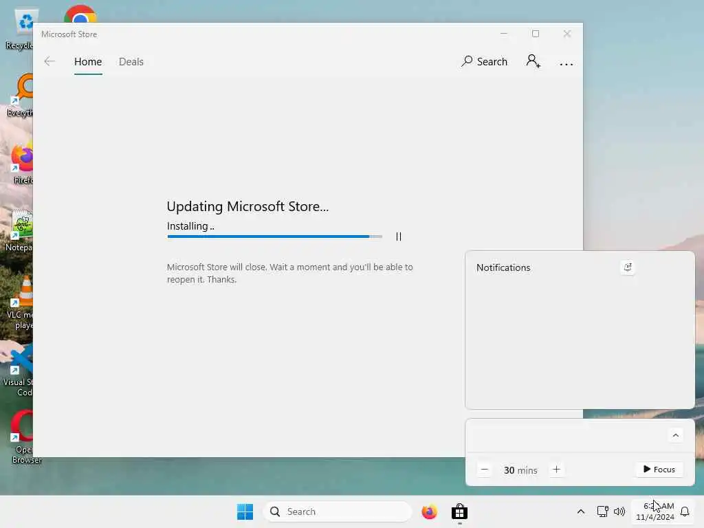Select the Everything desktop shortcut
This screenshot has height=528, width=704.
pyautogui.click(x=20, y=95)
